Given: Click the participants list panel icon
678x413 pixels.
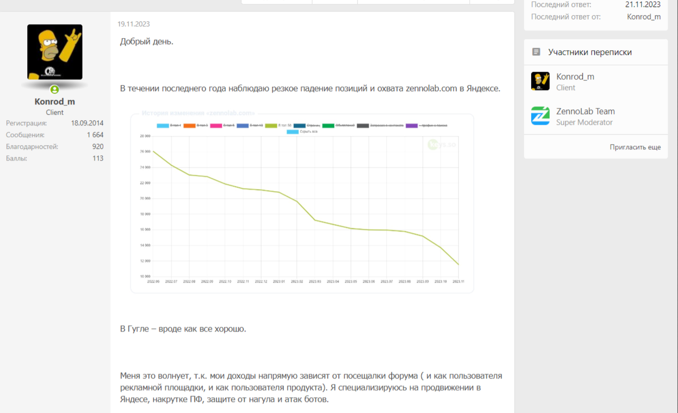Looking at the screenshot, I should click(x=536, y=52).
